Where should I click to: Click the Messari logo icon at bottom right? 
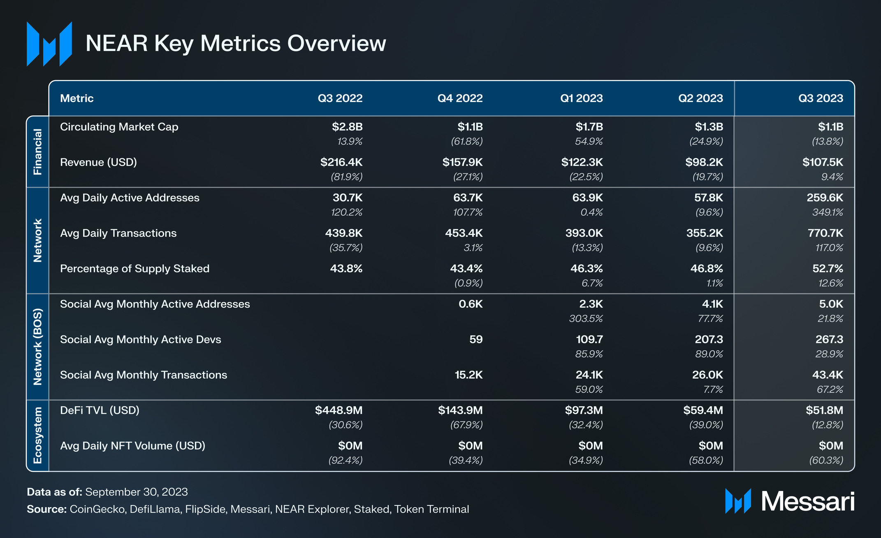[738, 501]
